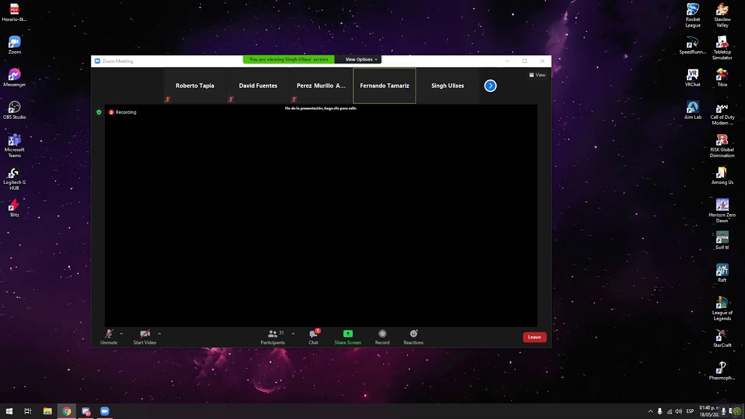Open the Participants panel
Screen dimensions: 745x419
(x=273, y=337)
